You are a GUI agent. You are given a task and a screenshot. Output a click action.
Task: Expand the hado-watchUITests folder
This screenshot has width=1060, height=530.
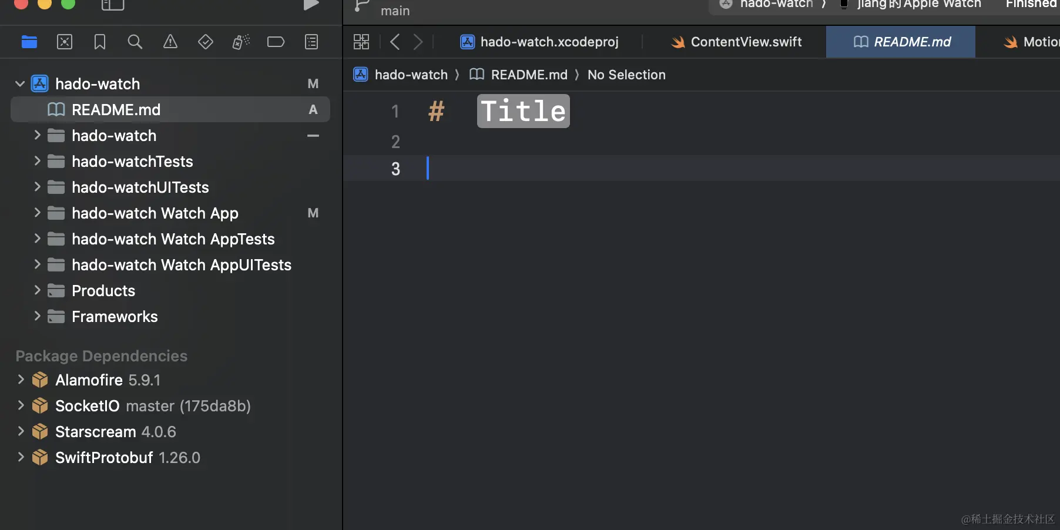point(37,187)
